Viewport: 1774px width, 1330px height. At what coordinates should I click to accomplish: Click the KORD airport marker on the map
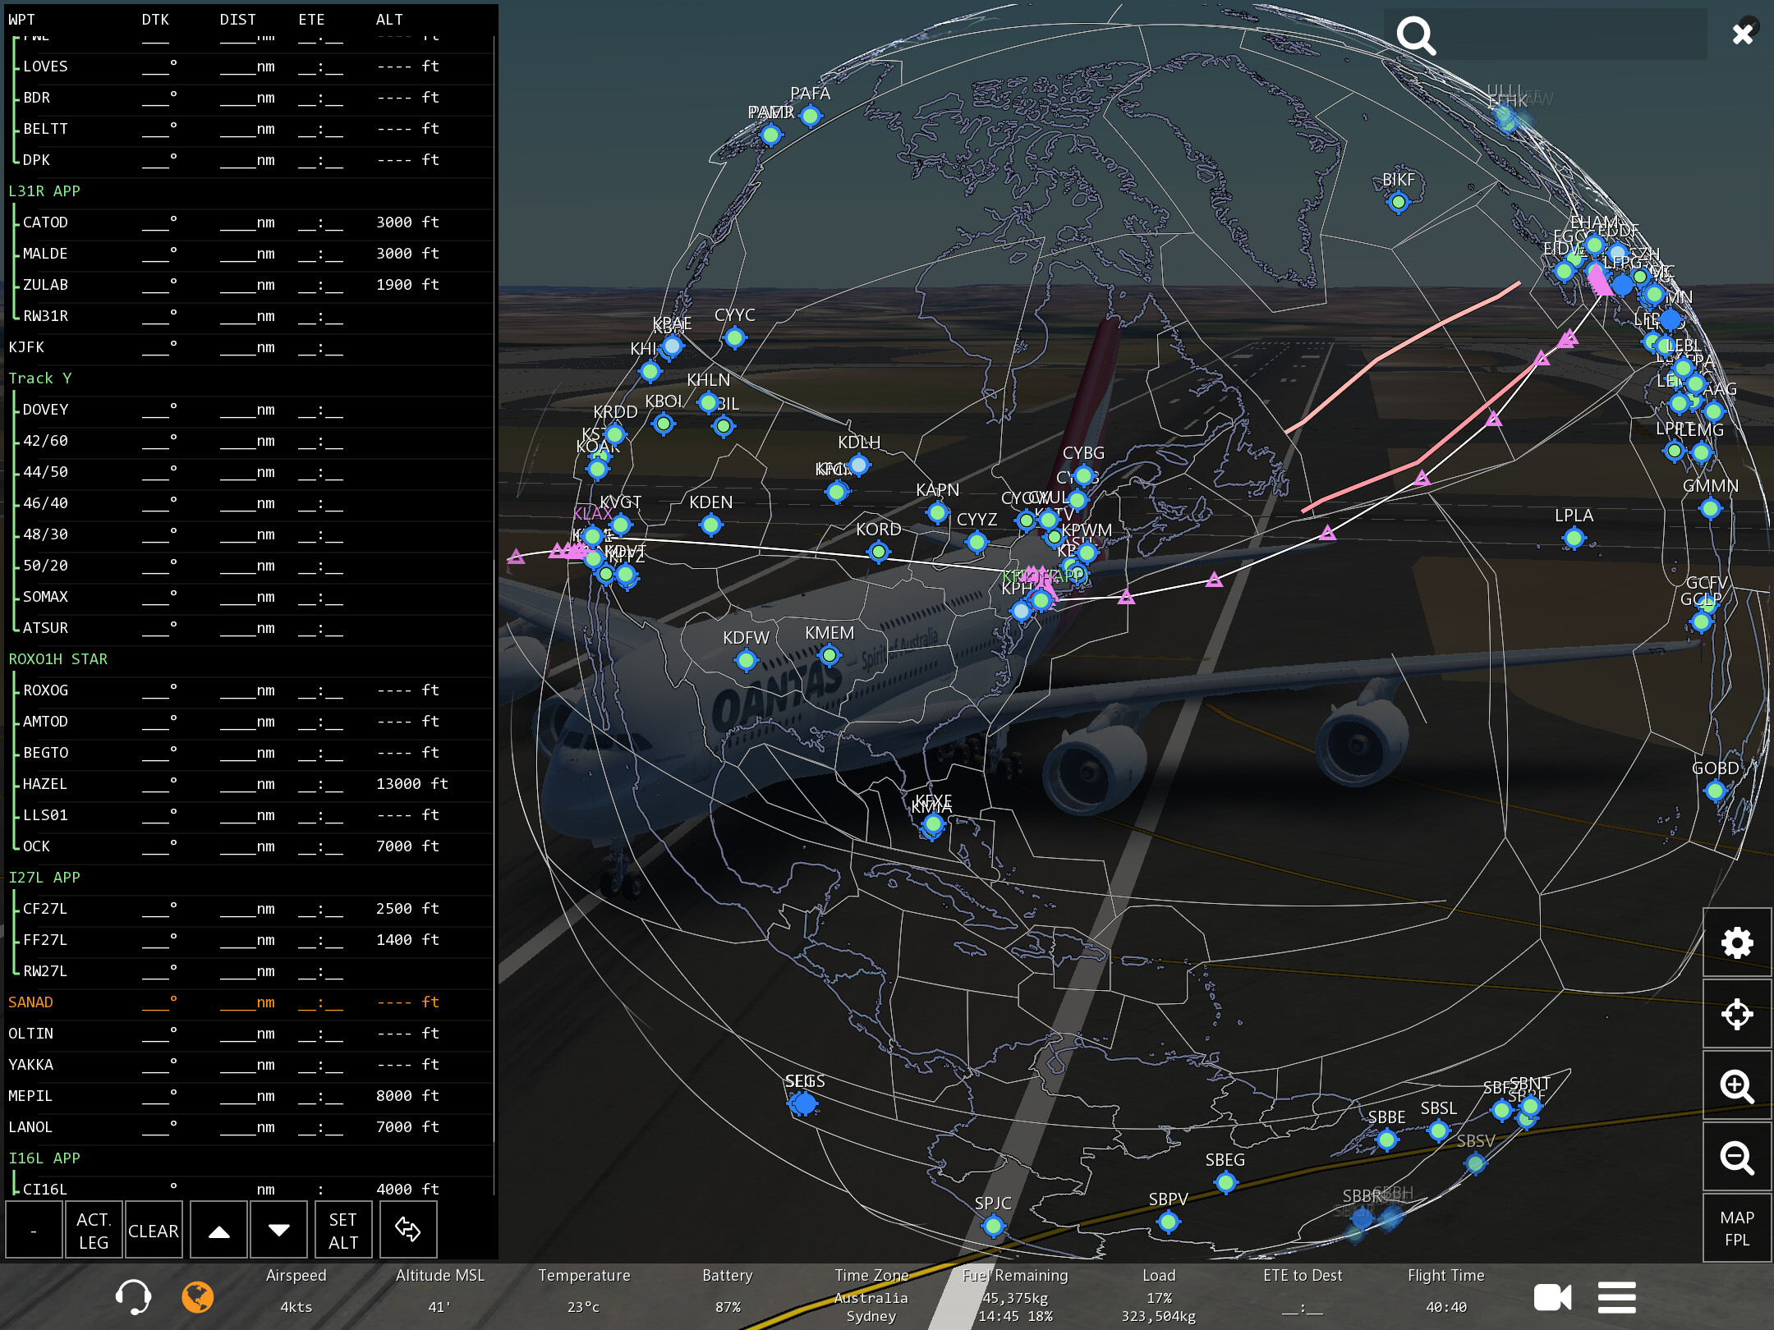tap(878, 552)
